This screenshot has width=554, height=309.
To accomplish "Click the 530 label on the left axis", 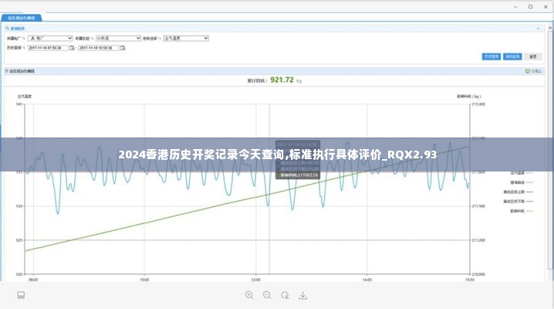I will pos(19,206).
